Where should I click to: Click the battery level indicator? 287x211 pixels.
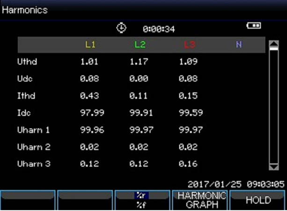(x=254, y=26)
